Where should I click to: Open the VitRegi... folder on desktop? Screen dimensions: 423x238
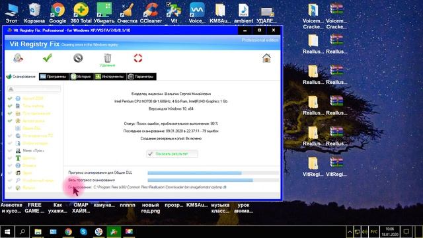coord(313,167)
